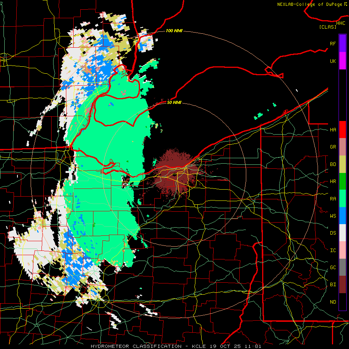Click the ND legend label
Screen dimensions: 349x349
333,302
